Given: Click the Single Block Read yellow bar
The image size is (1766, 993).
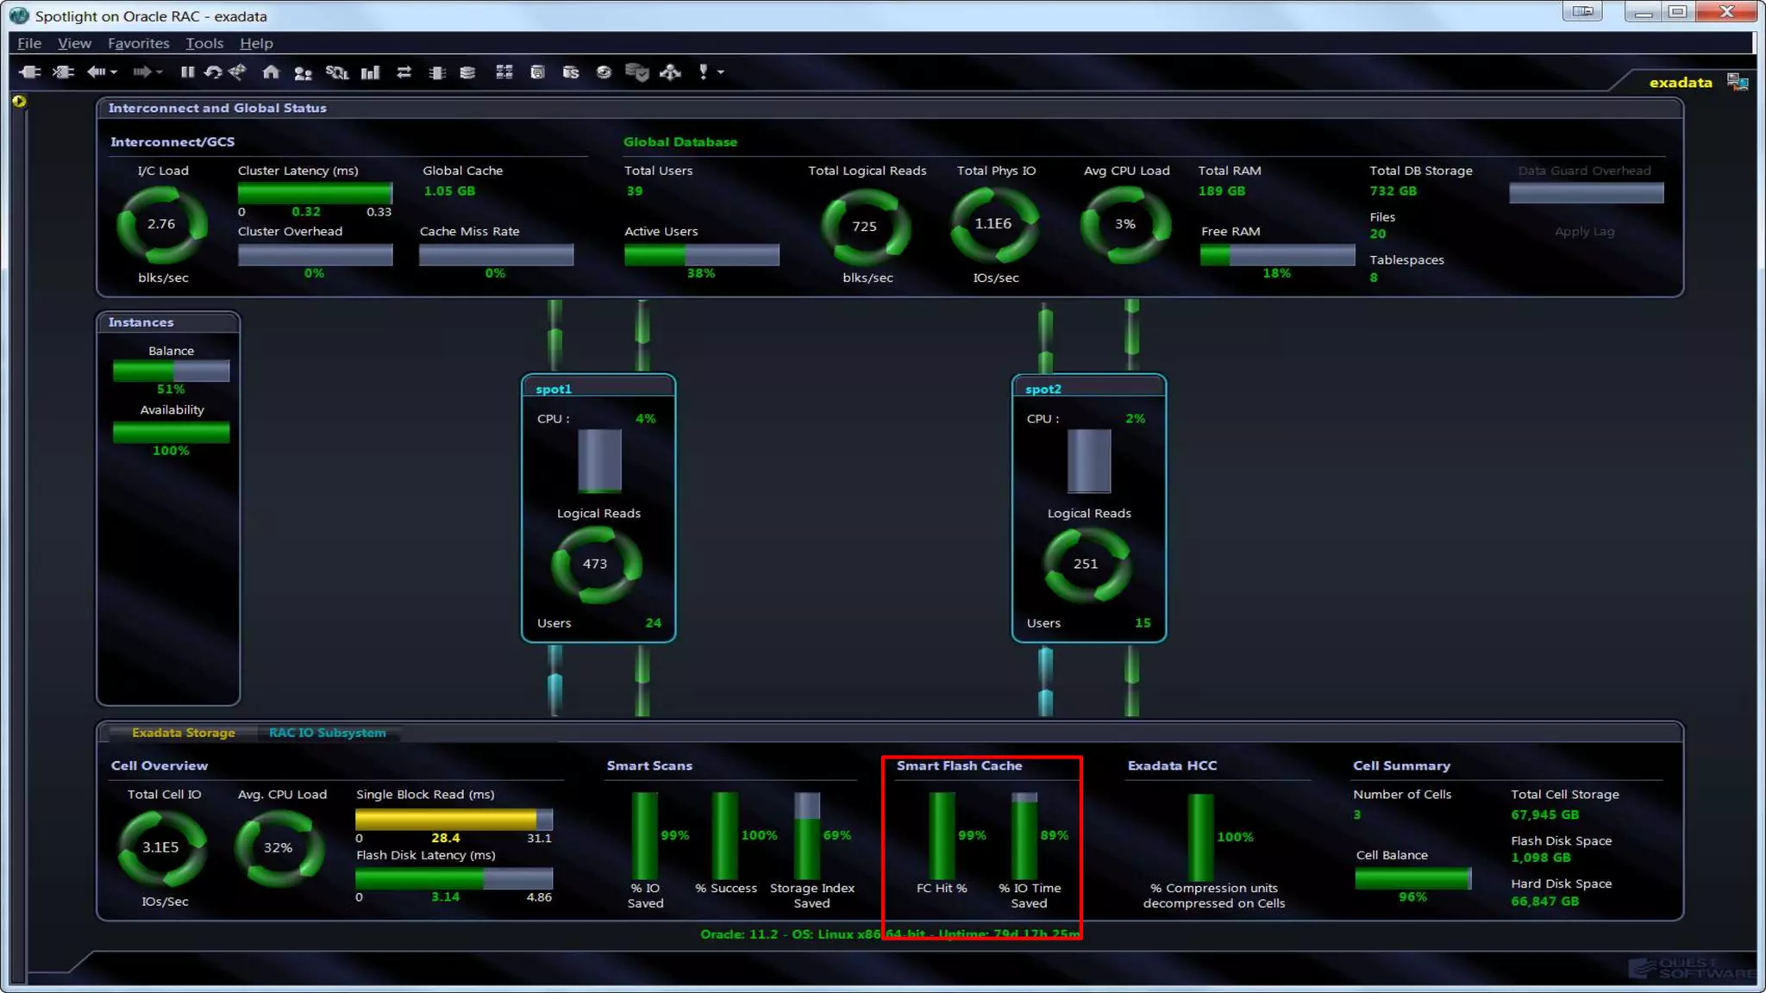Looking at the screenshot, I should tap(454, 819).
